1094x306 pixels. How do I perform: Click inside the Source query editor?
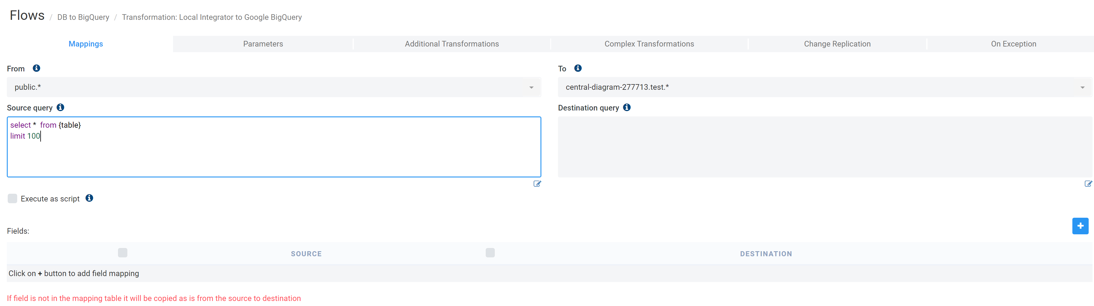(x=272, y=146)
